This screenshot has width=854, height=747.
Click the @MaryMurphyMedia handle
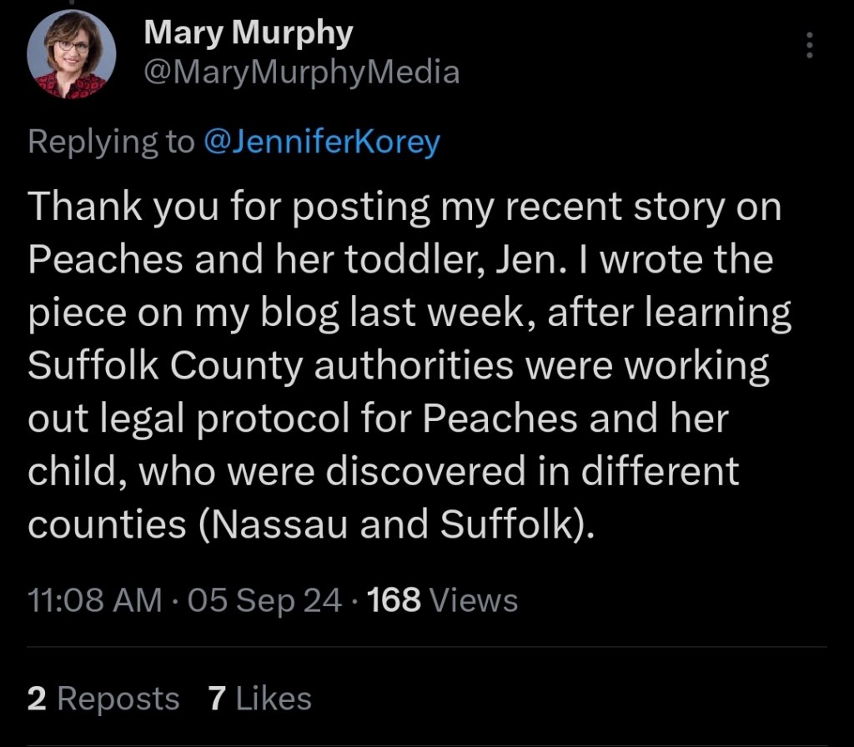click(x=302, y=73)
